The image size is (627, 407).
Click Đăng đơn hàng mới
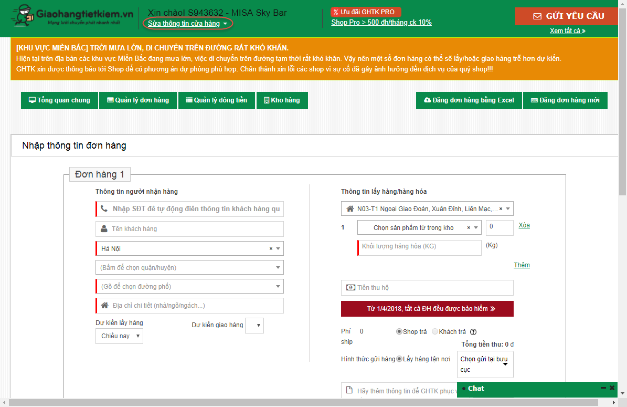click(565, 100)
